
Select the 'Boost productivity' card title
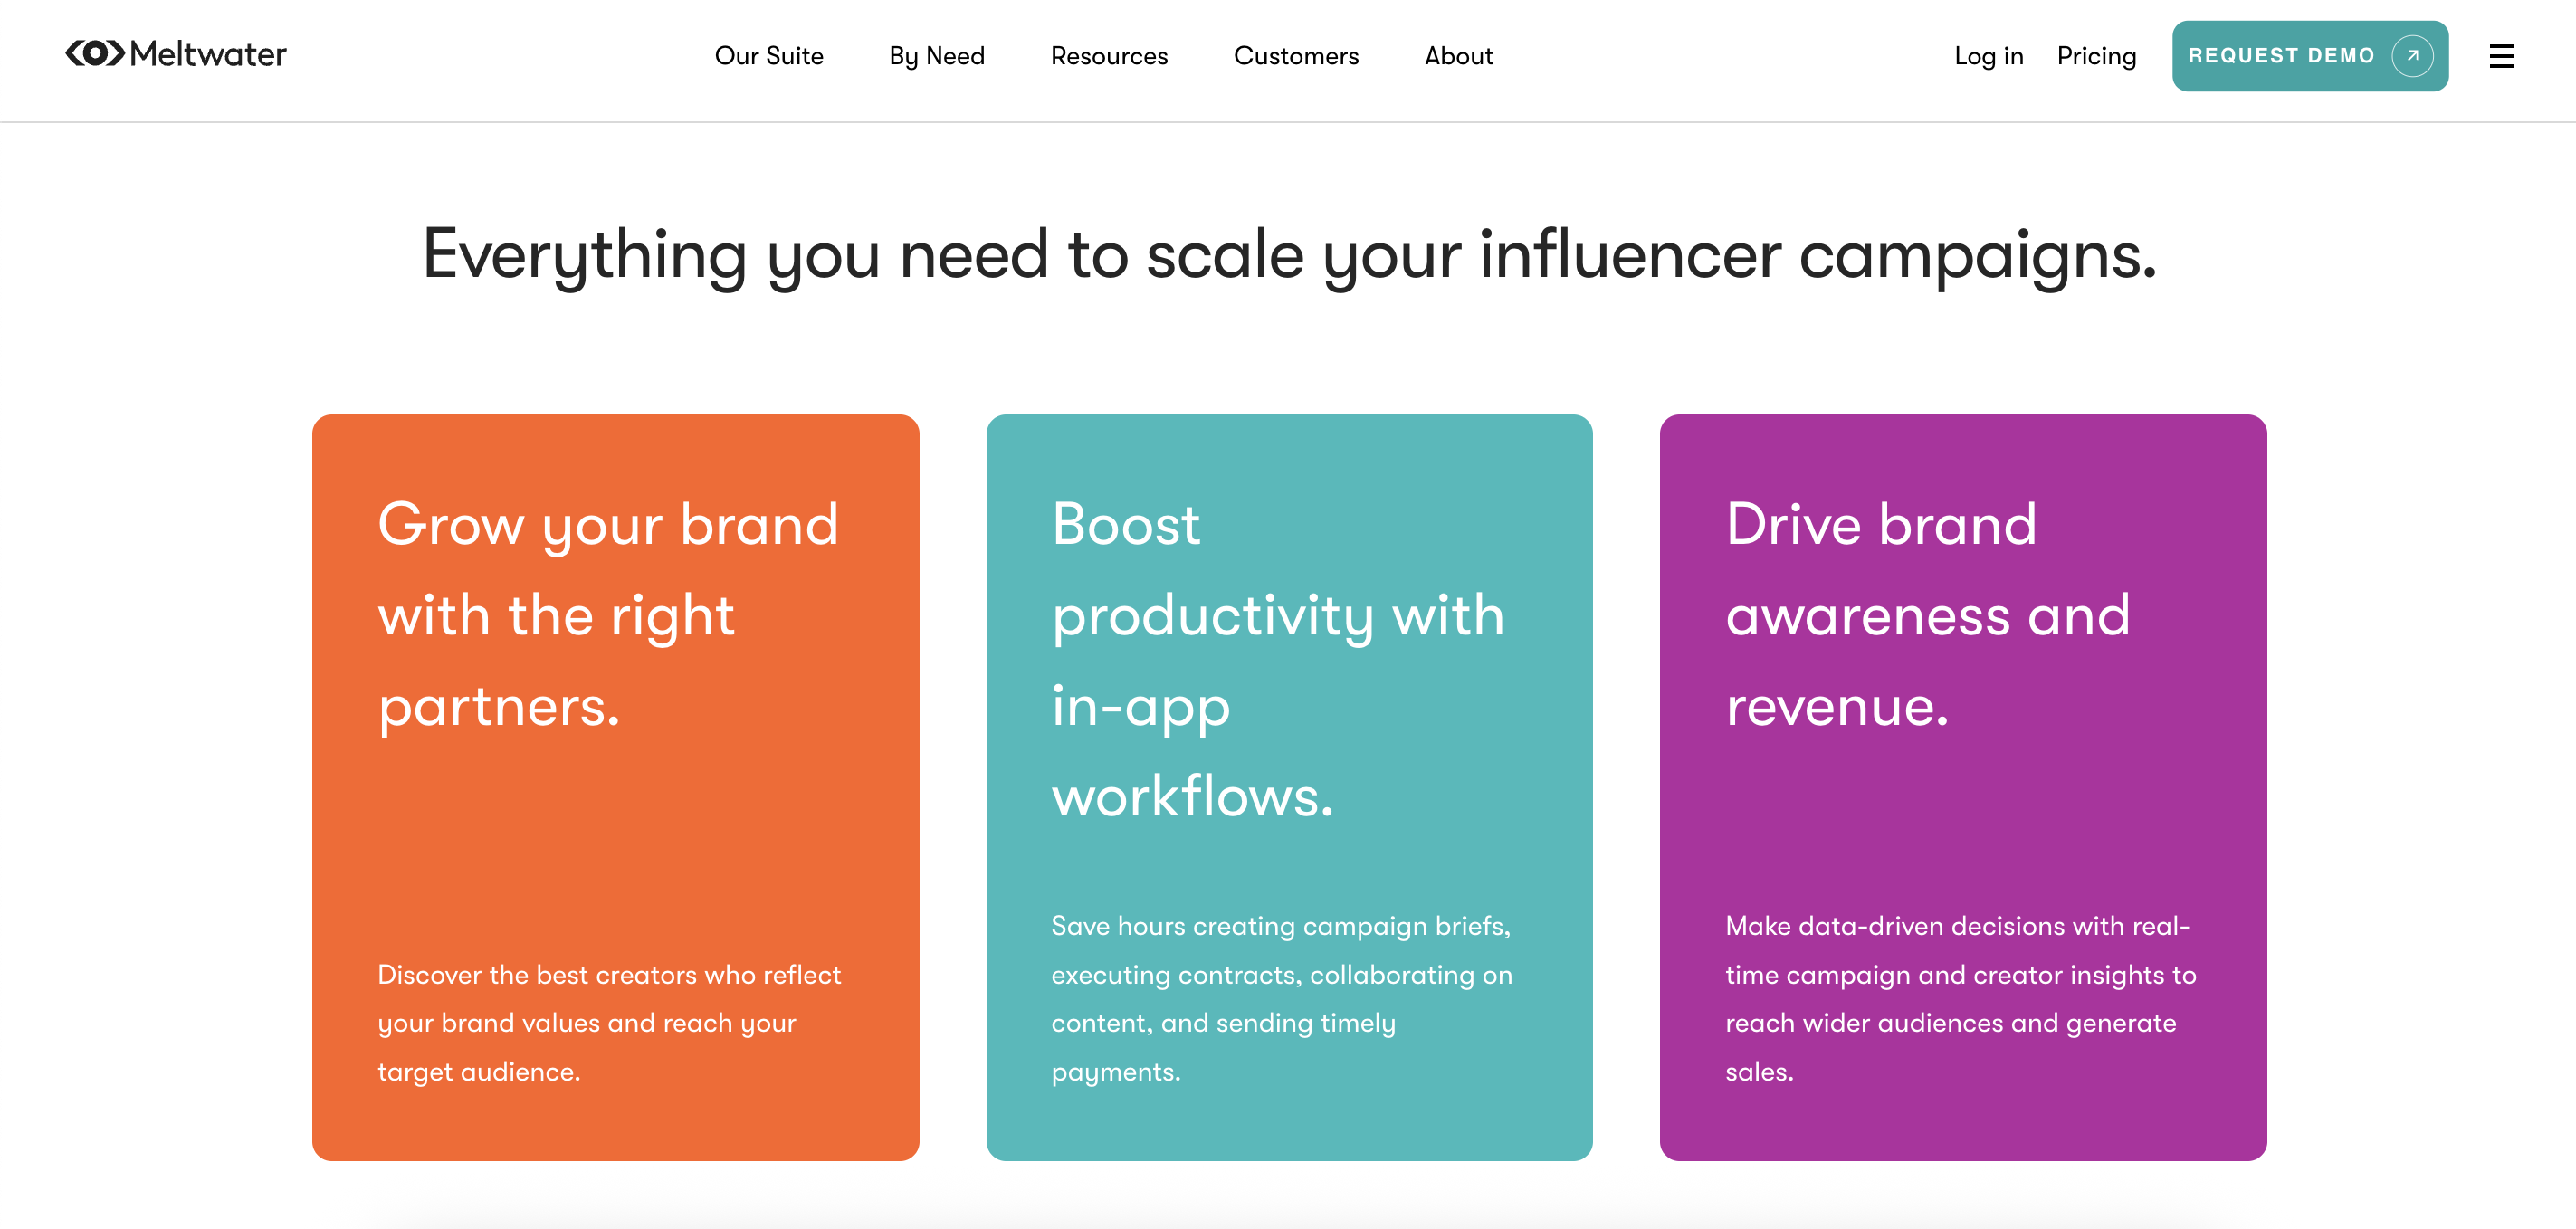pyautogui.click(x=1278, y=659)
